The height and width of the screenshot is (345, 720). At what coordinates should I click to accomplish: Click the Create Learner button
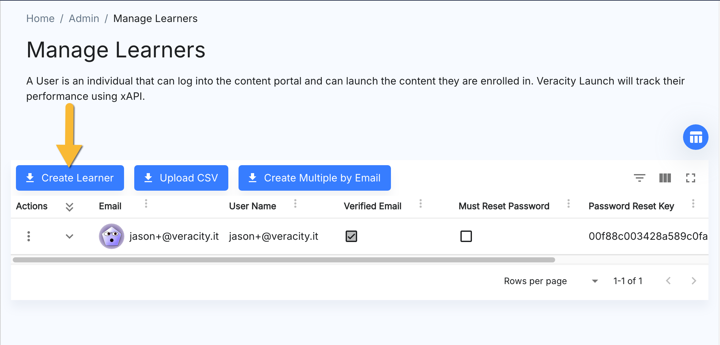[70, 178]
